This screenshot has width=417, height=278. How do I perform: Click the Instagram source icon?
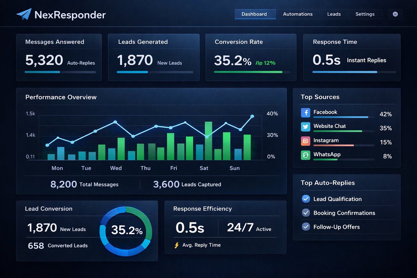pos(305,141)
